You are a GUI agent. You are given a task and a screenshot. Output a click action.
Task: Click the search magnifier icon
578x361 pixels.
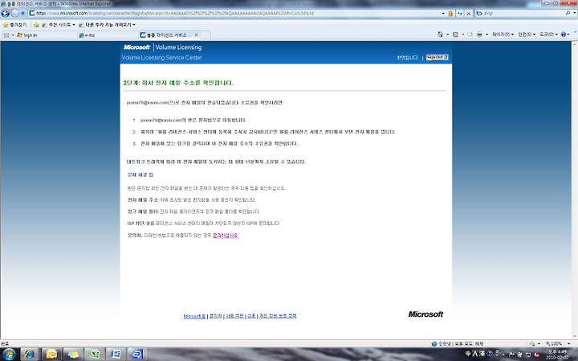568,13
